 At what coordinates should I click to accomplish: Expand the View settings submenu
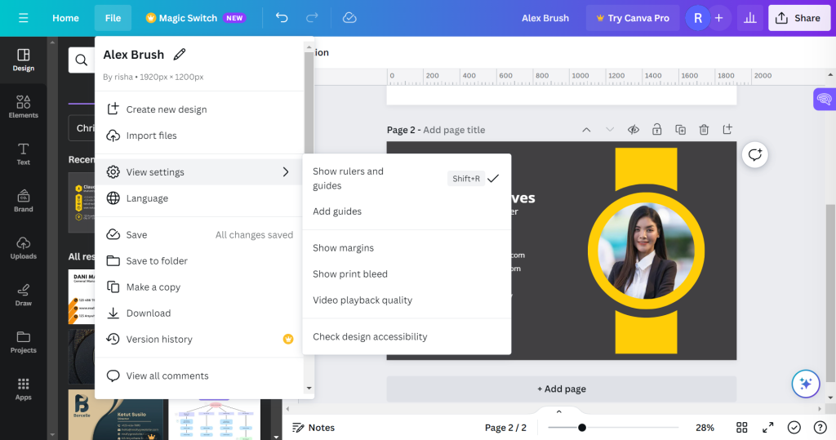pos(199,172)
